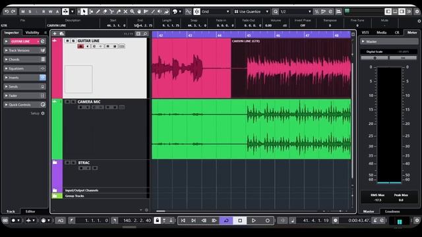Switch to the Inspector tab
This screenshot has height=237, width=422.
pos(12,32)
